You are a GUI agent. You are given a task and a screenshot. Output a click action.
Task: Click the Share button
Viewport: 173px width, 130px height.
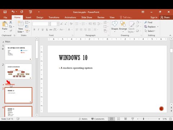(165, 17)
